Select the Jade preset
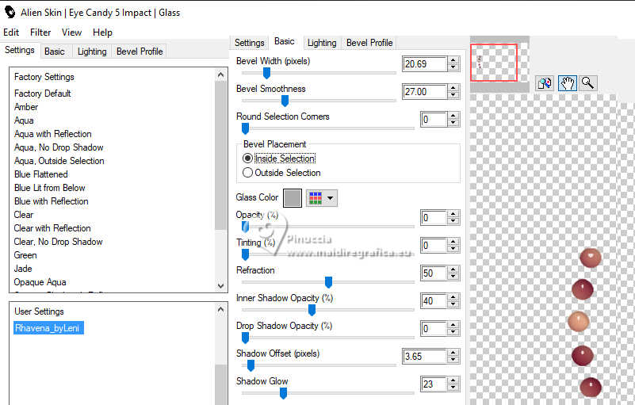Screen dimensions: 635x405 [23, 269]
